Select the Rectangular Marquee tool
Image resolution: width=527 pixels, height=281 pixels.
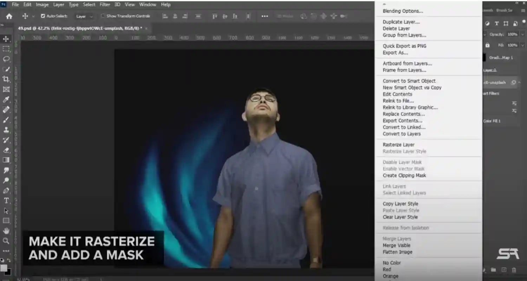[6, 49]
